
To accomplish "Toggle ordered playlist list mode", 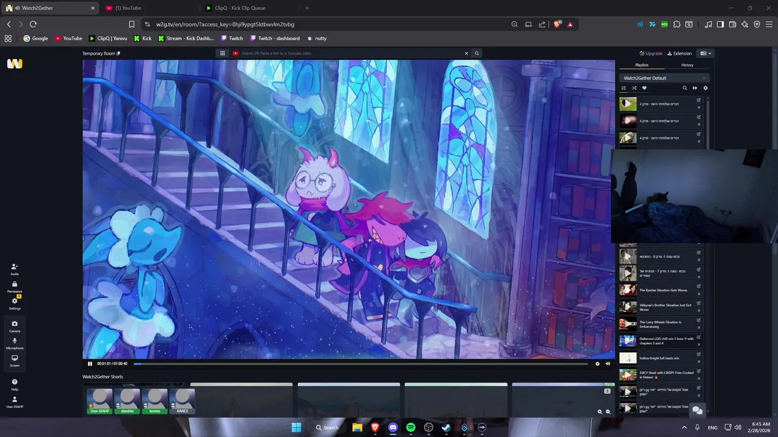I will click(x=624, y=88).
